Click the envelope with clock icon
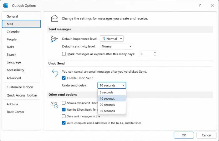Screen dimensions: 219x141 pos(54,105)
